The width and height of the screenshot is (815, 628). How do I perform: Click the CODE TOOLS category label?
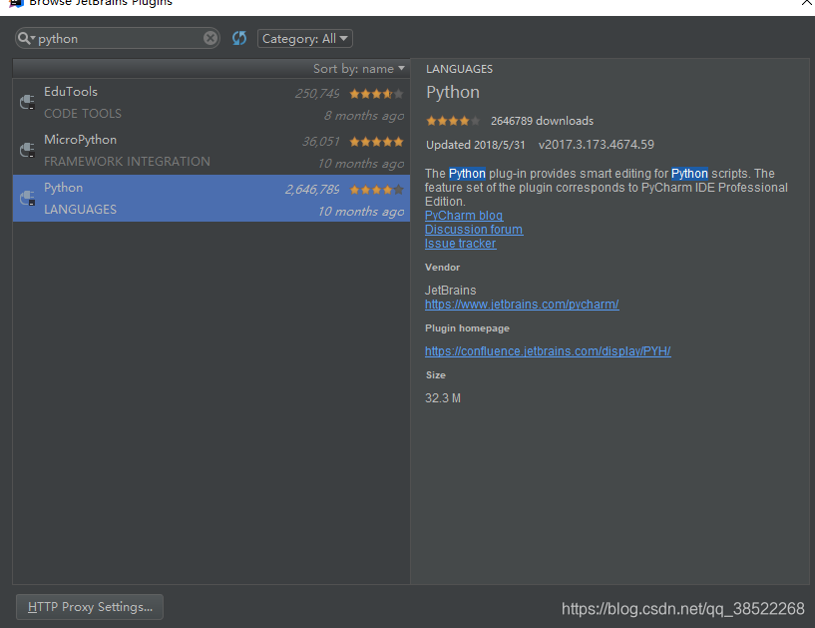click(x=83, y=114)
